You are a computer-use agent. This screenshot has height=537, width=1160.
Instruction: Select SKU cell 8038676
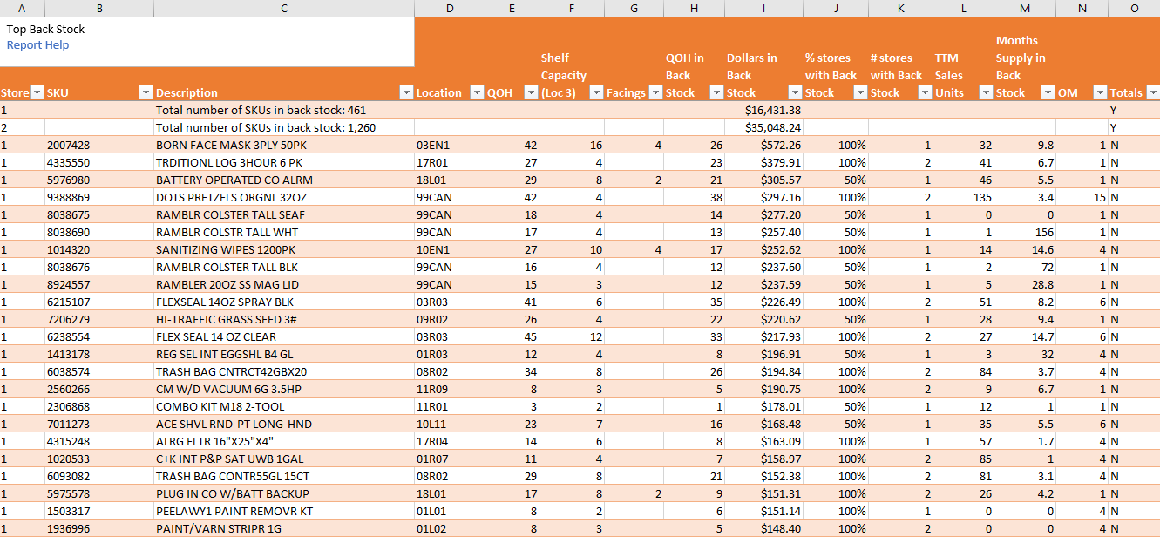tap(99, 267)
